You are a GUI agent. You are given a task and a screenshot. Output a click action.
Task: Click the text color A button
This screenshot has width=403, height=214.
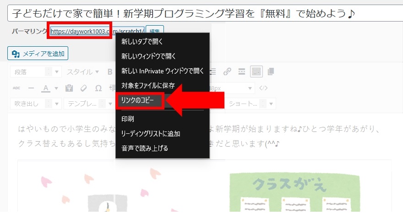click(46, 88)
